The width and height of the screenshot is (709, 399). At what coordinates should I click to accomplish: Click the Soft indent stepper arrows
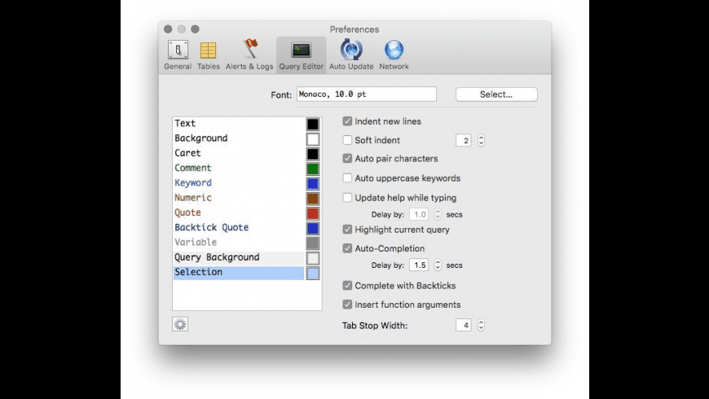click(x=481, y=141)
